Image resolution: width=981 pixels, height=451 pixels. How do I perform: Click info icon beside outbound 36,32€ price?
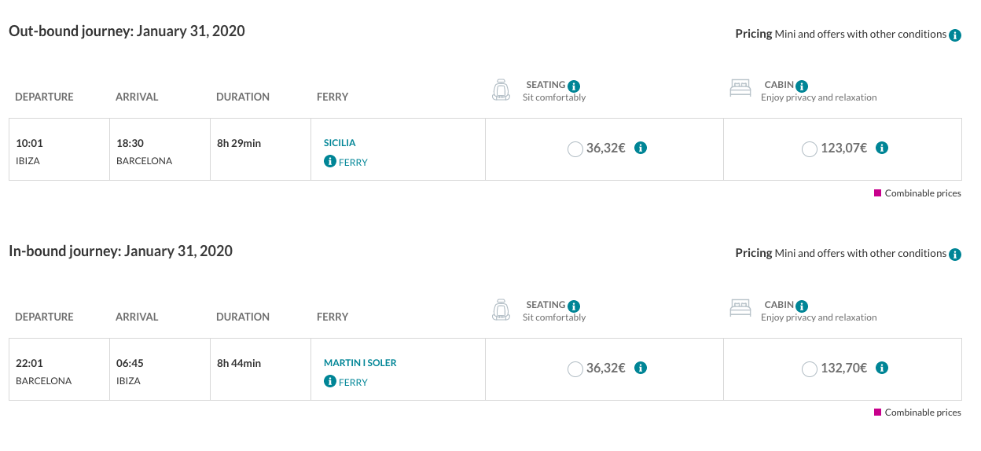pyautogui.click(x=641, y=148)
